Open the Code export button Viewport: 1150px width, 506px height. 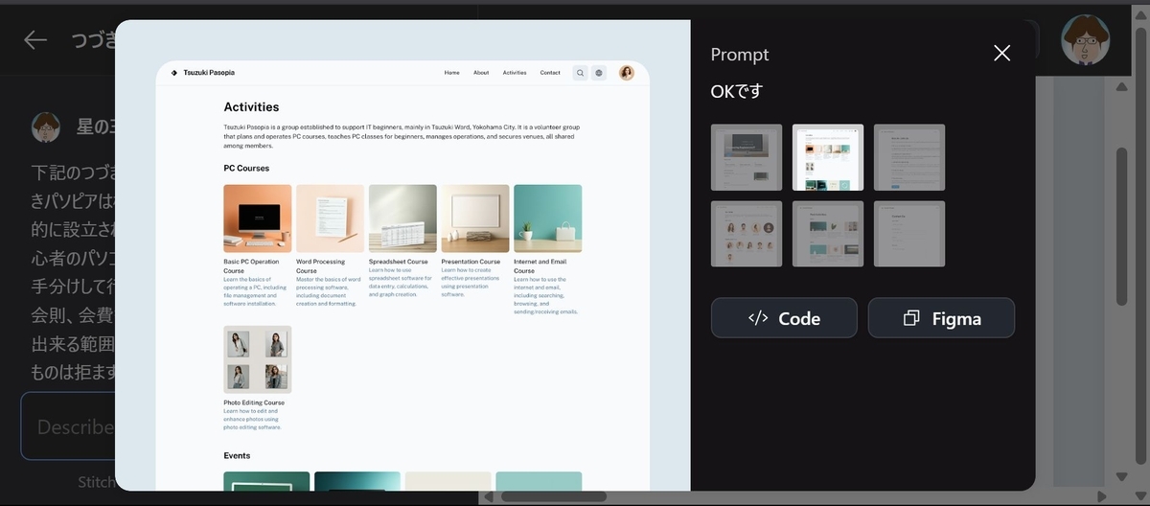784,318
